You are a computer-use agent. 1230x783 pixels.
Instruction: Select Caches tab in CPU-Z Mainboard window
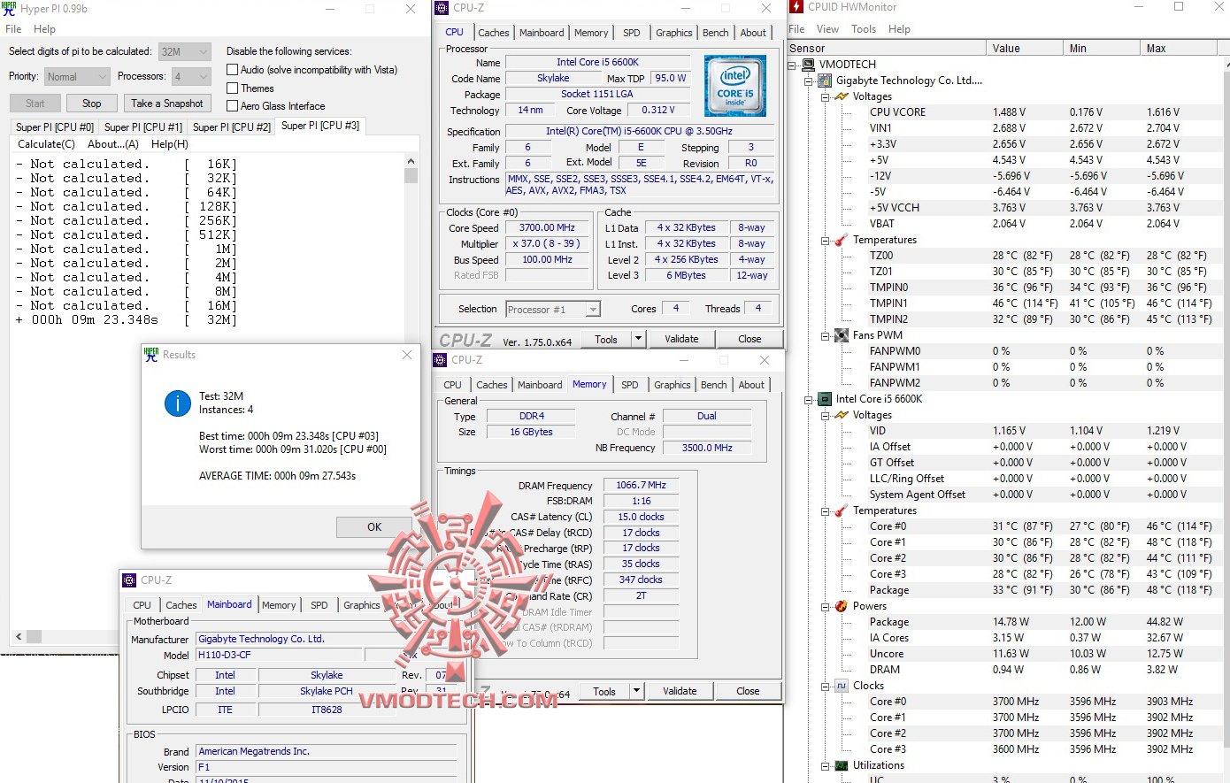pos(181,605)
